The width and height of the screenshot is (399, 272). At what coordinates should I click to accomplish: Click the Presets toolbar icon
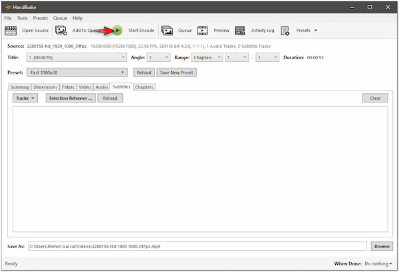coord(285,30)
